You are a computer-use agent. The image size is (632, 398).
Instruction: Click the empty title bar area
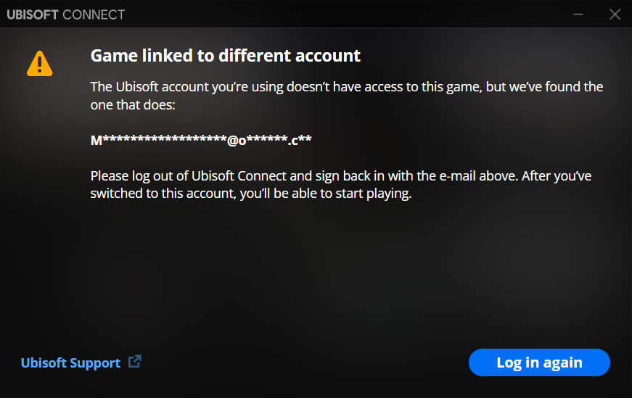pos(327,14)
